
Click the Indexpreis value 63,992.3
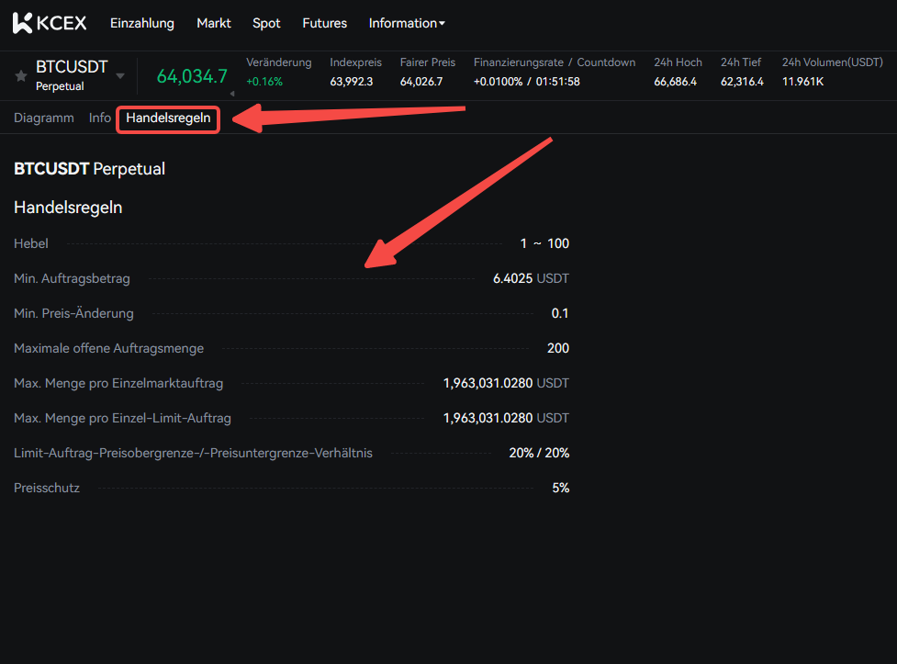pyautogui.click(x=351, y=82)
